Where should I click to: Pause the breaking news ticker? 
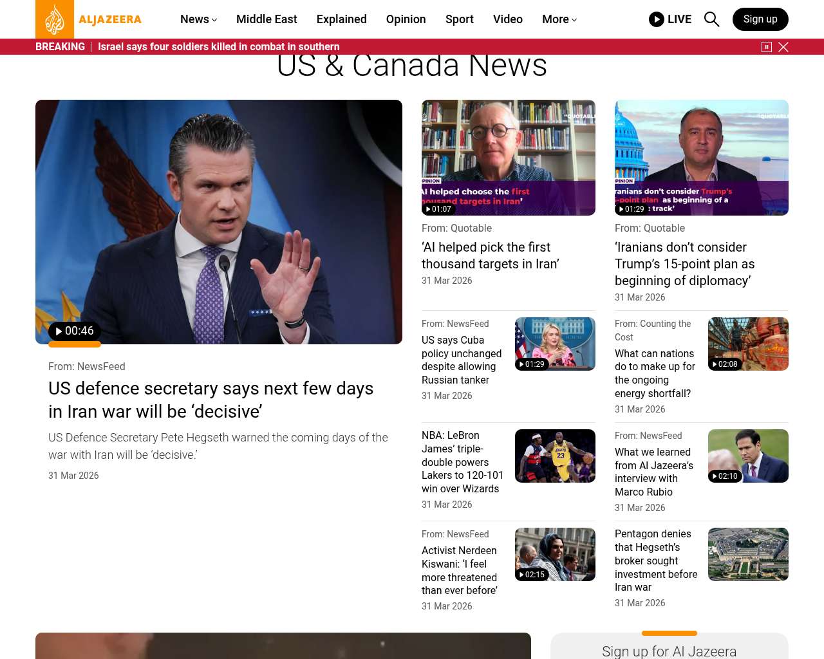click(x=766, y=47)
